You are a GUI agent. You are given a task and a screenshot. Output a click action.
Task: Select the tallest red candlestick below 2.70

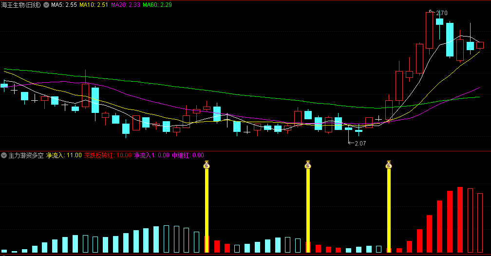tap(429, 30)
